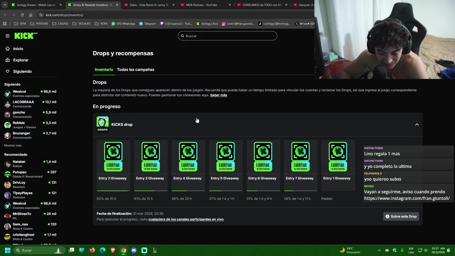Open the Saber más link
This screenshot has width=455, height=256.
[x=219, y=95]
